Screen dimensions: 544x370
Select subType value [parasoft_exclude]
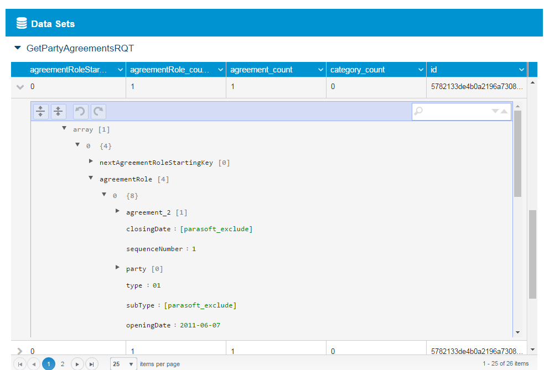200,305
